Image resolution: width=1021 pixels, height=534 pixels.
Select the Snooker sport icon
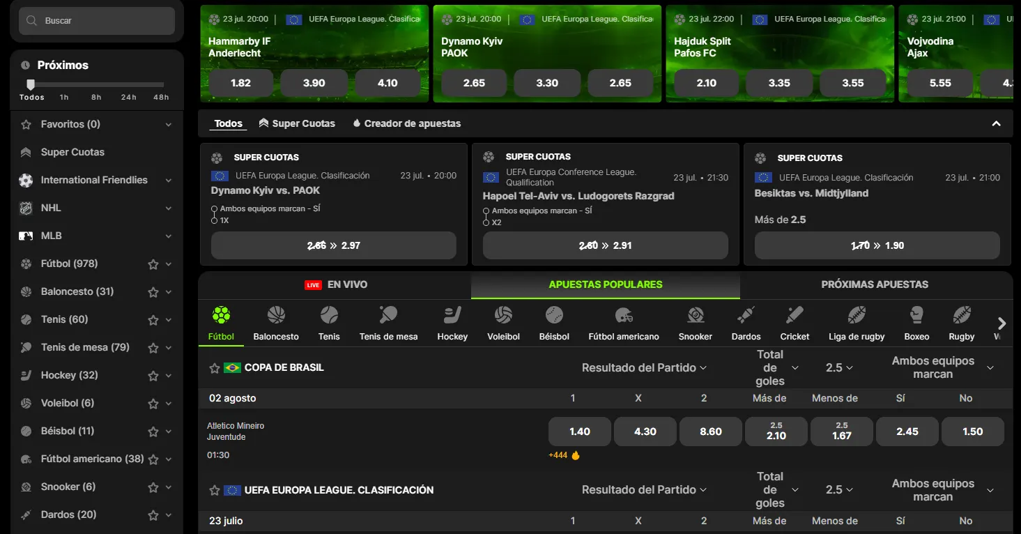(696, 315)
